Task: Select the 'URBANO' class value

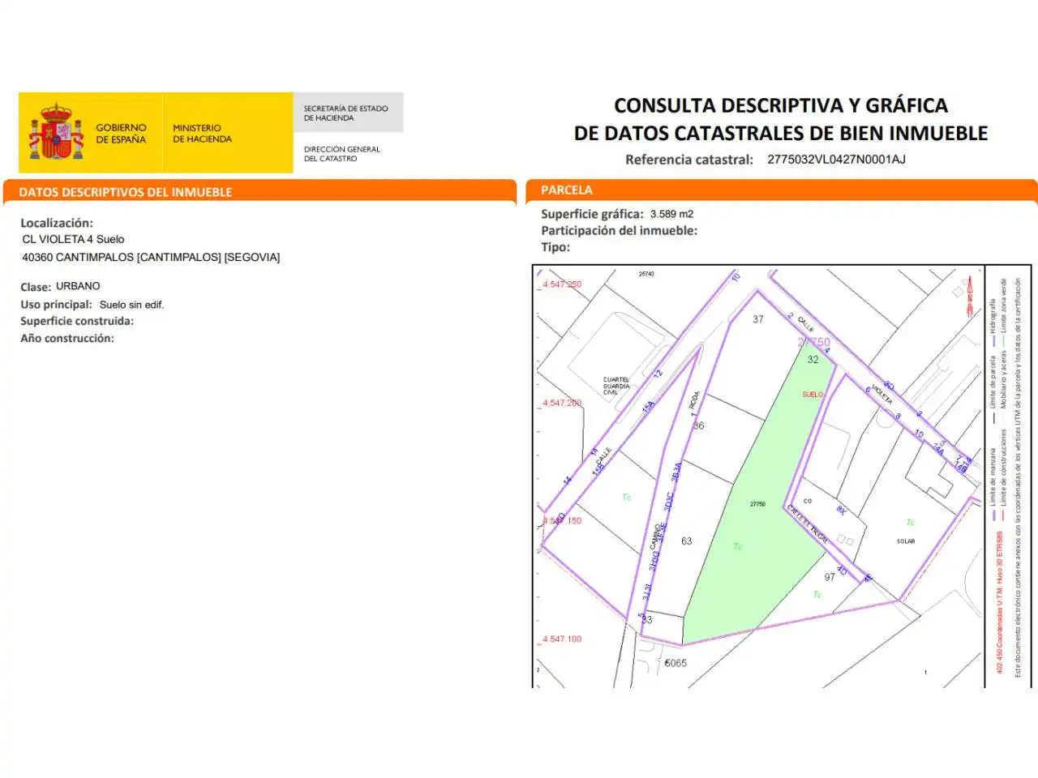Action: pos(78,286)
